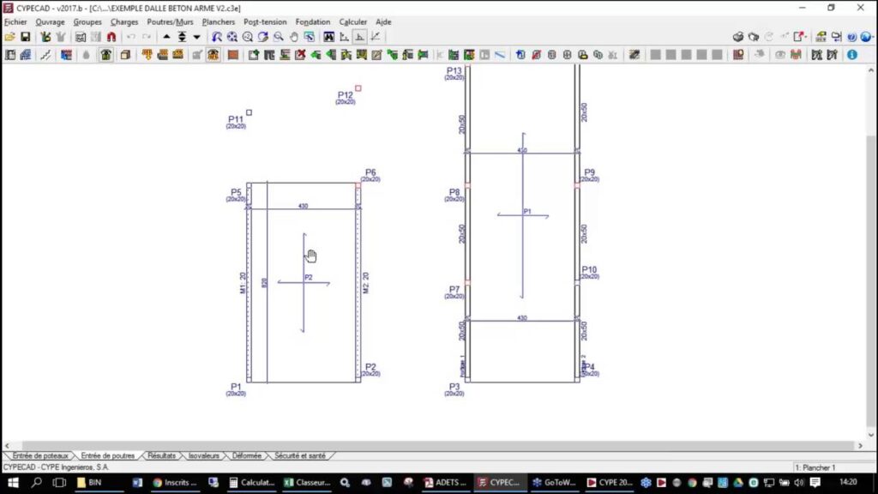Open the Calculer menu
Screen dimensions: 878x494
352,22
